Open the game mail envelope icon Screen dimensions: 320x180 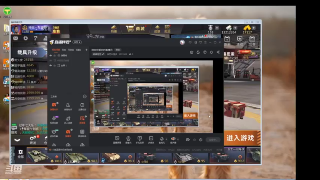click(x=16, y=38)
